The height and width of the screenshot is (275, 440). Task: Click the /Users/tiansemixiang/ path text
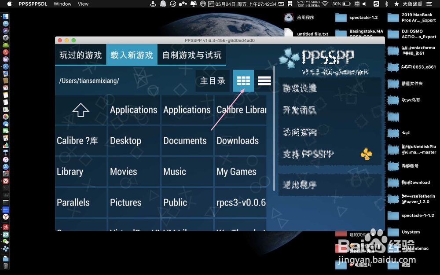pyautogui.click(x=89, y=81)
